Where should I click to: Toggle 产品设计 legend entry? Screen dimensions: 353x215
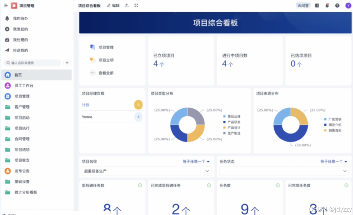click(x=232, y=128)
